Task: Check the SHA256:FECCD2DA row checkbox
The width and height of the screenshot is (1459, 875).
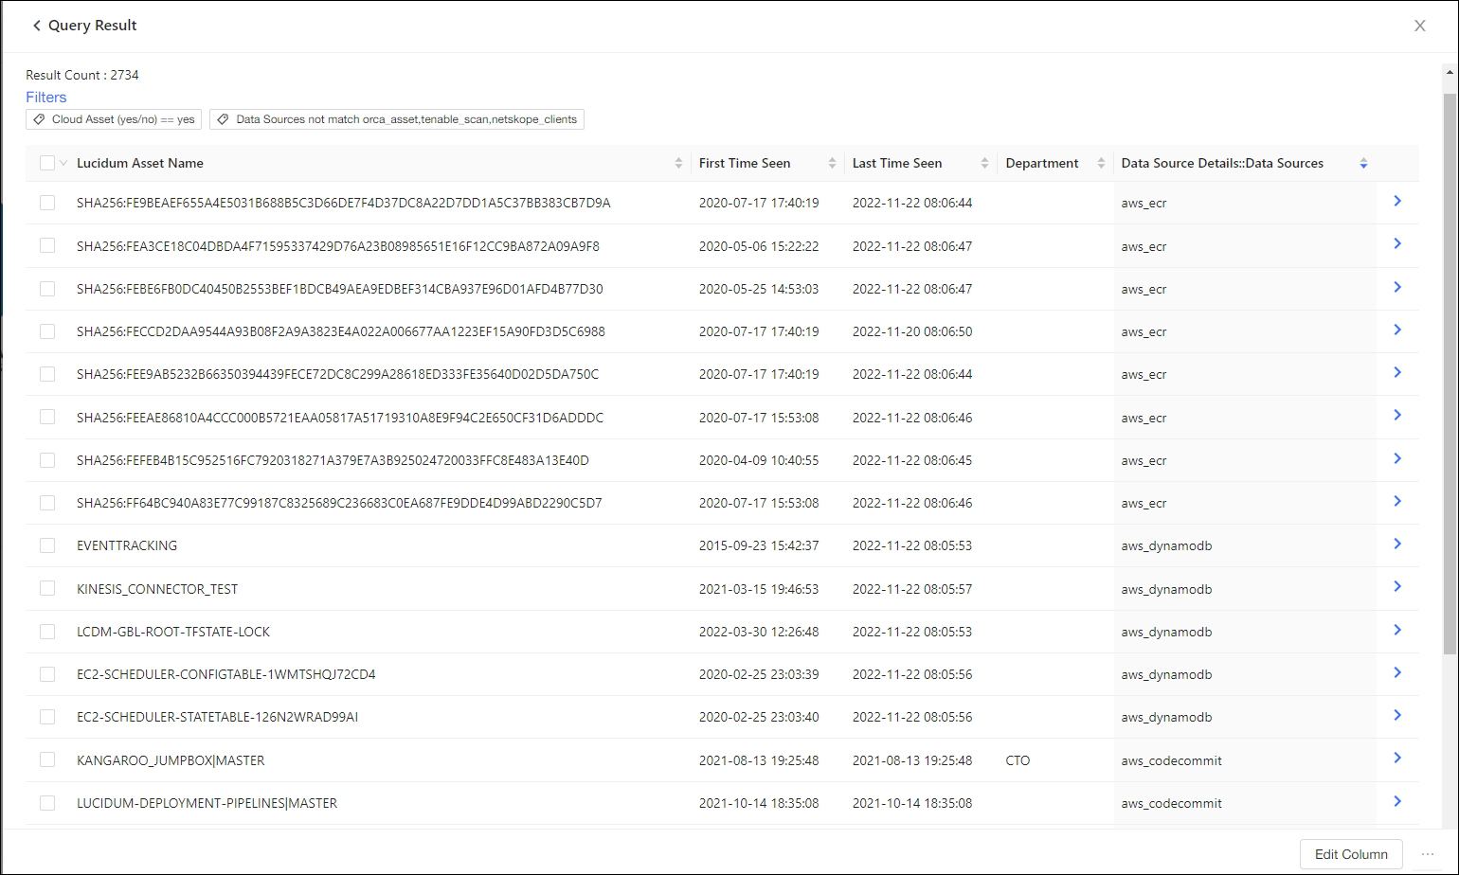Action: (47, 331)
